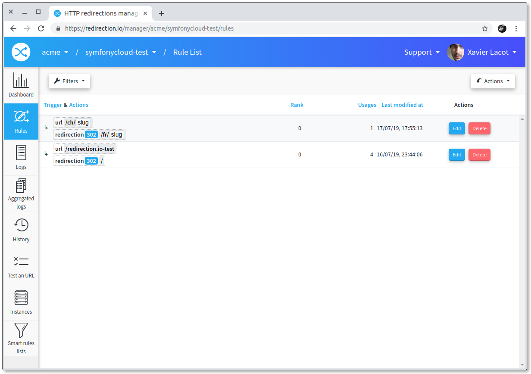Viewport: 531px width, 374px height.
Task: Edit the /ch/ slug rule
Action: coord(457,128)
